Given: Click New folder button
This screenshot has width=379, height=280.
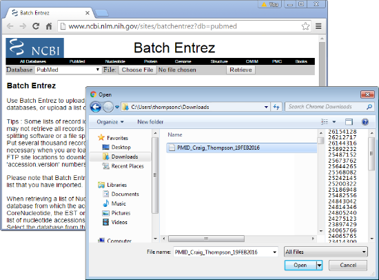Looking at the screenshot, I should point(150,122).
